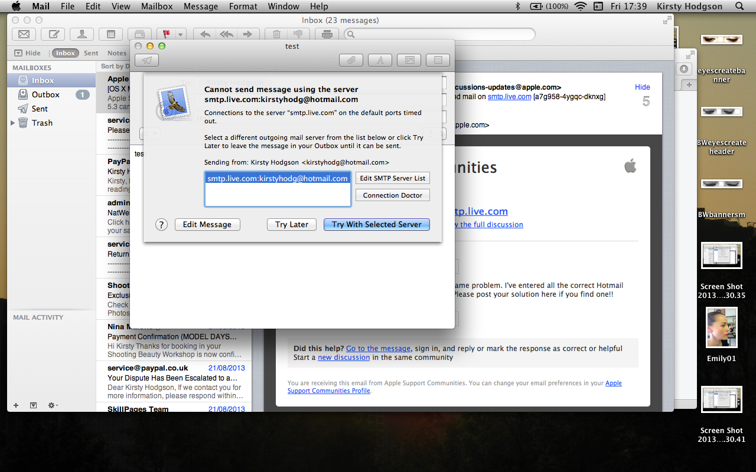Hide the mailbox list with Hide toggle

click(28, 53)
